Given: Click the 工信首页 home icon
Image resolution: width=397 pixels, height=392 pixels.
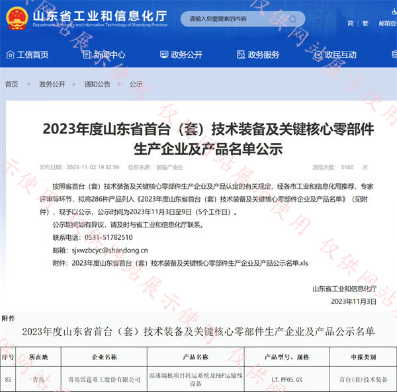Looking at the screenshot, I should click(x=10, y=55).
